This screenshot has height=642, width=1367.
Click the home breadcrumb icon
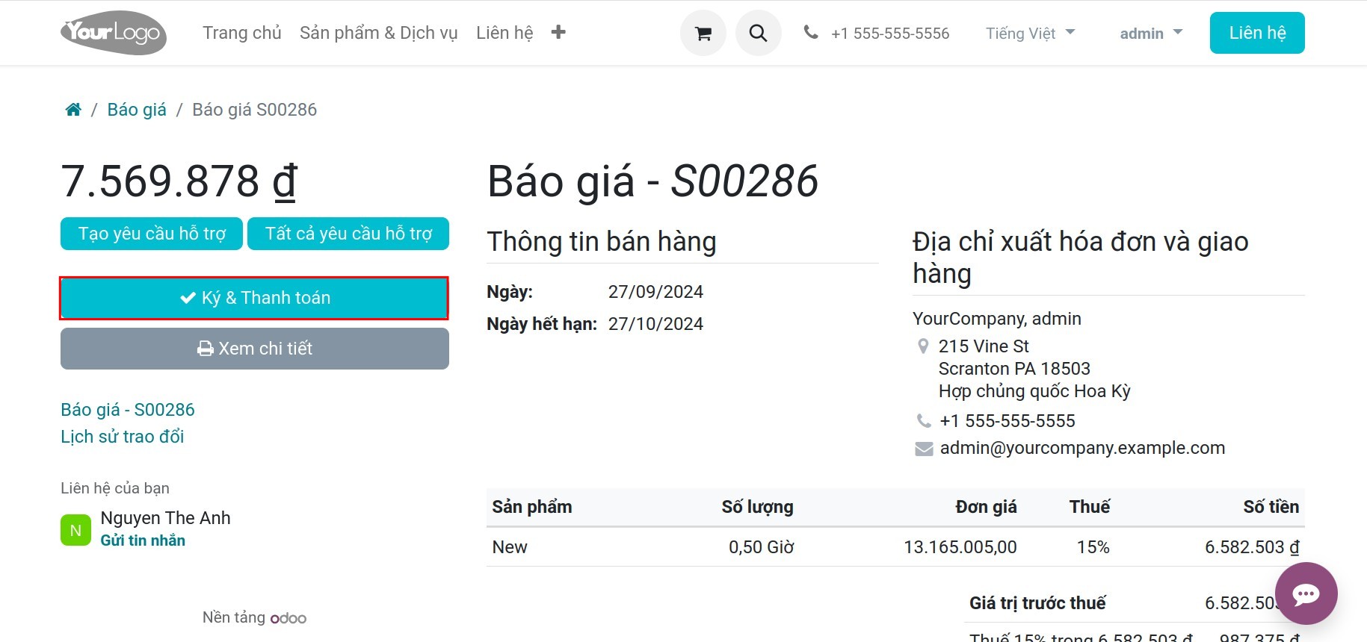pyautogui.click(x=73, y=110)
